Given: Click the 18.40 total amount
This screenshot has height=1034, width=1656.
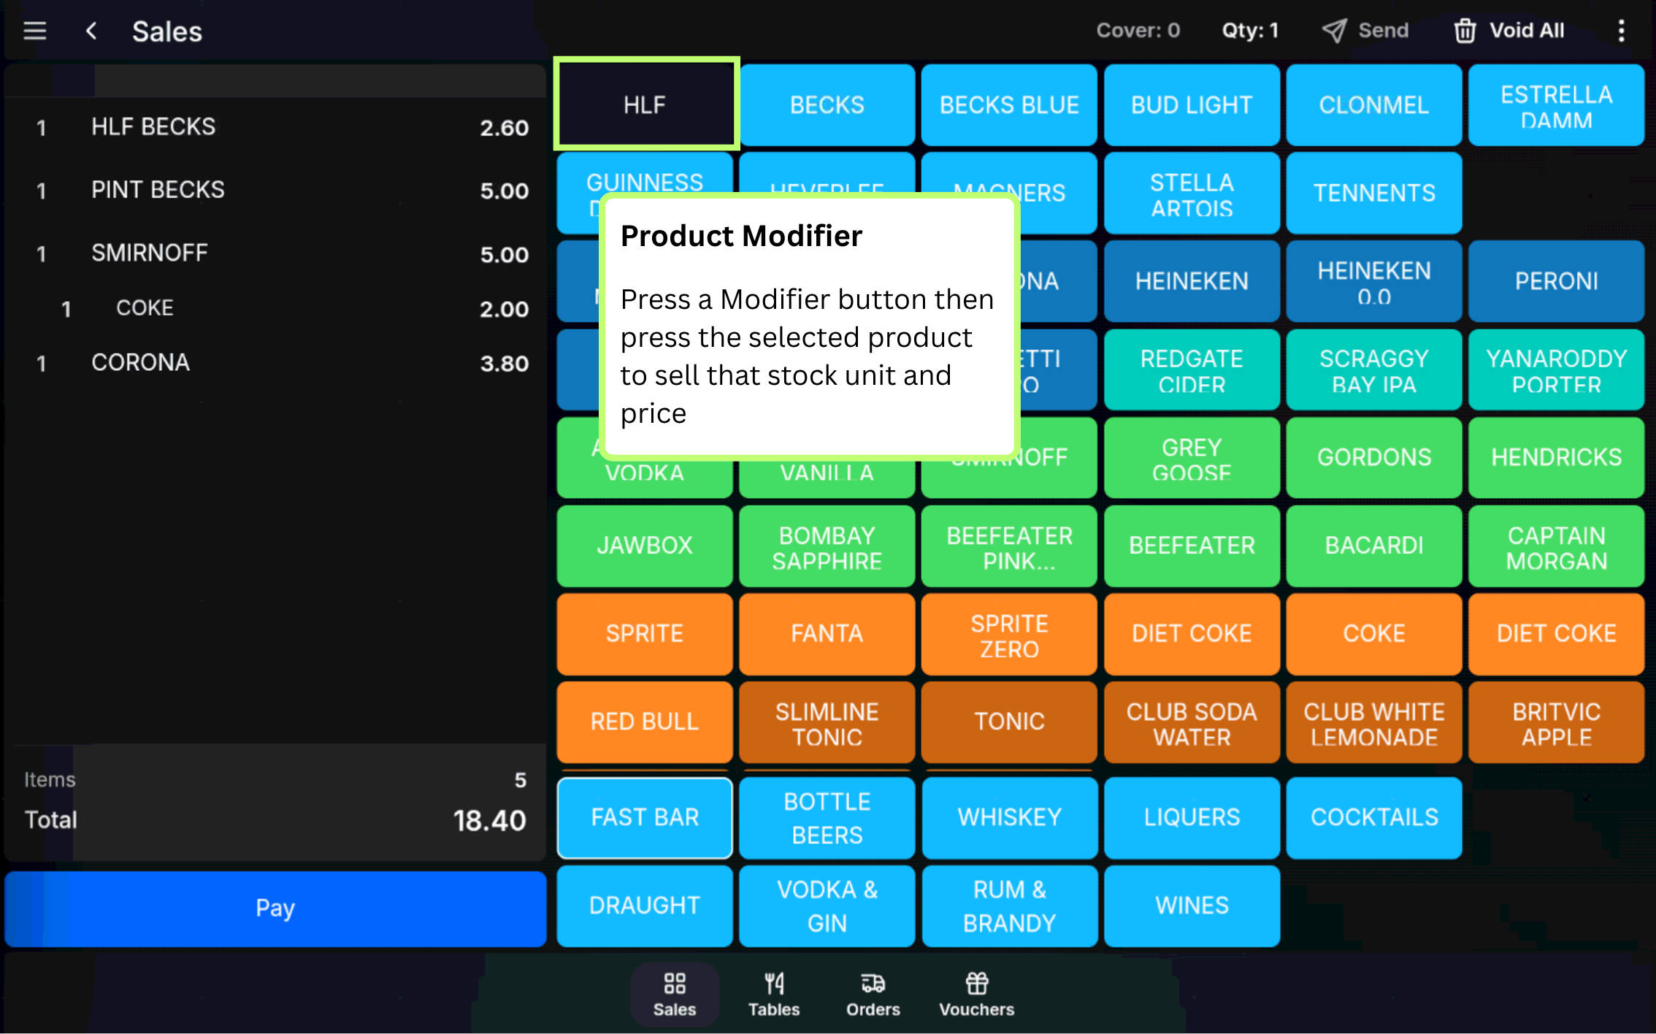Looking at the screenshot, I should click(489, 821).
